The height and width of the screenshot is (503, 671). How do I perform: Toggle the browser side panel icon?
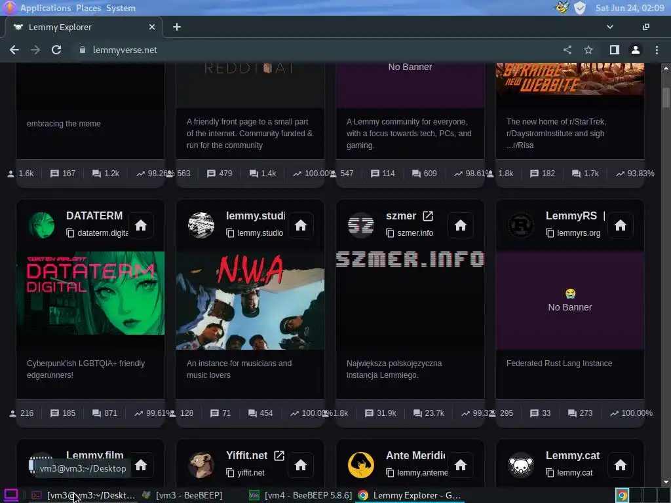(615, 50)
